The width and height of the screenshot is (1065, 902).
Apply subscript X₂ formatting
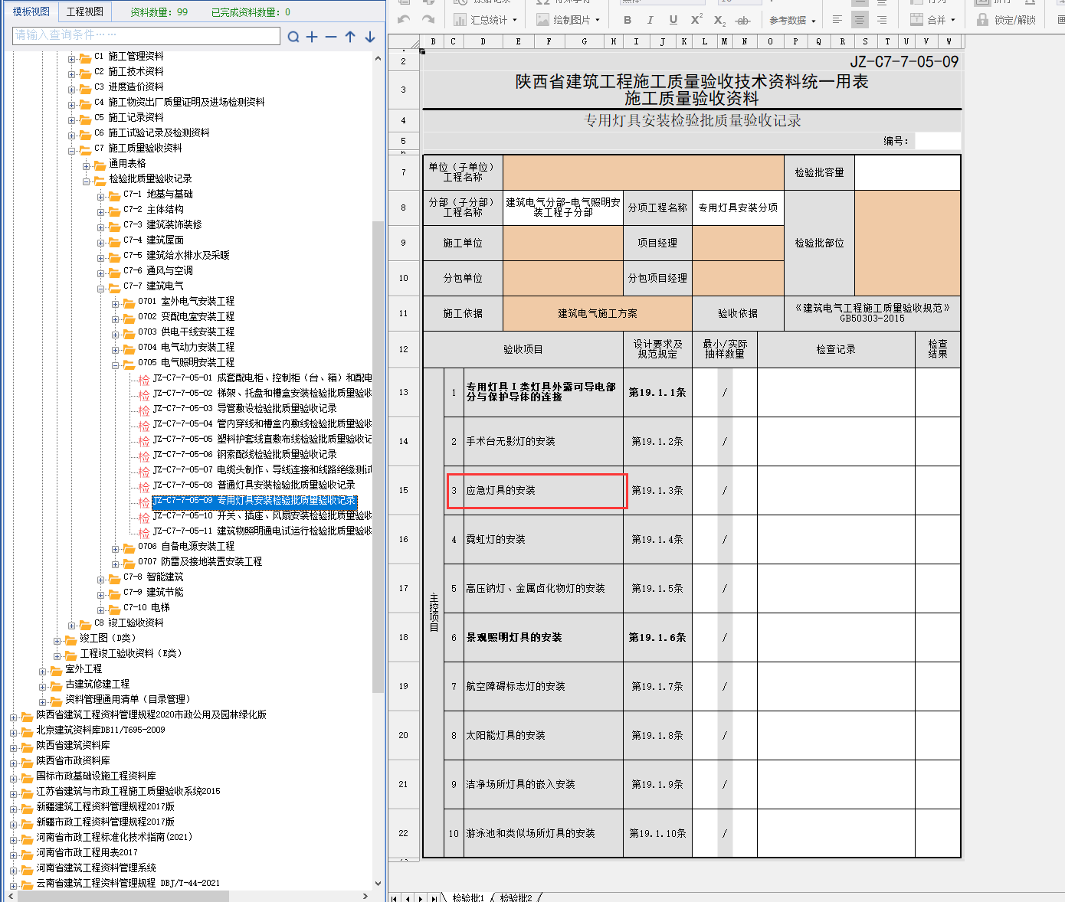719,20
